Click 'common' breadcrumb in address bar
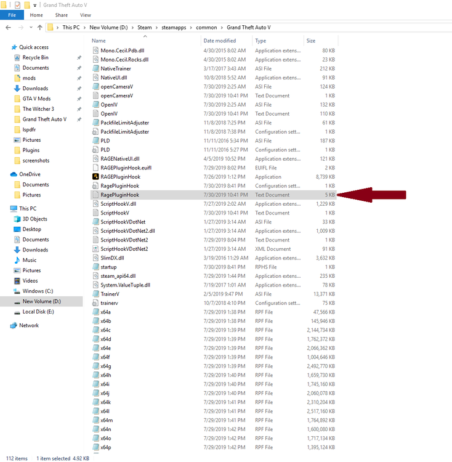Viewport: 452px width, 462px height. coord(206,27)
